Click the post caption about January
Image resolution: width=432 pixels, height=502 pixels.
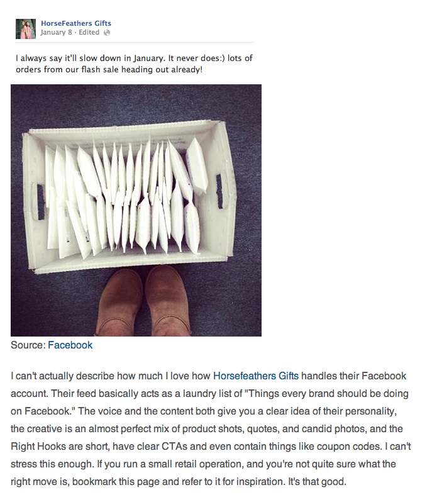pos(134,64)
